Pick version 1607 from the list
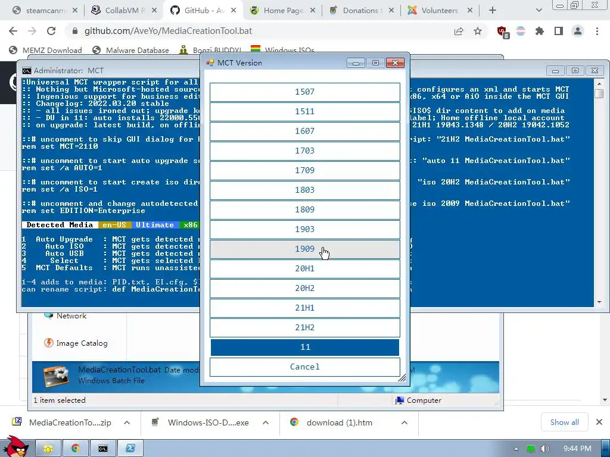This screenshot has height=457, width=610. tap(304, 131)
